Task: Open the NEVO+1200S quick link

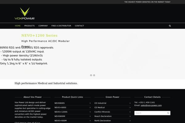Action: click(61, 112)
